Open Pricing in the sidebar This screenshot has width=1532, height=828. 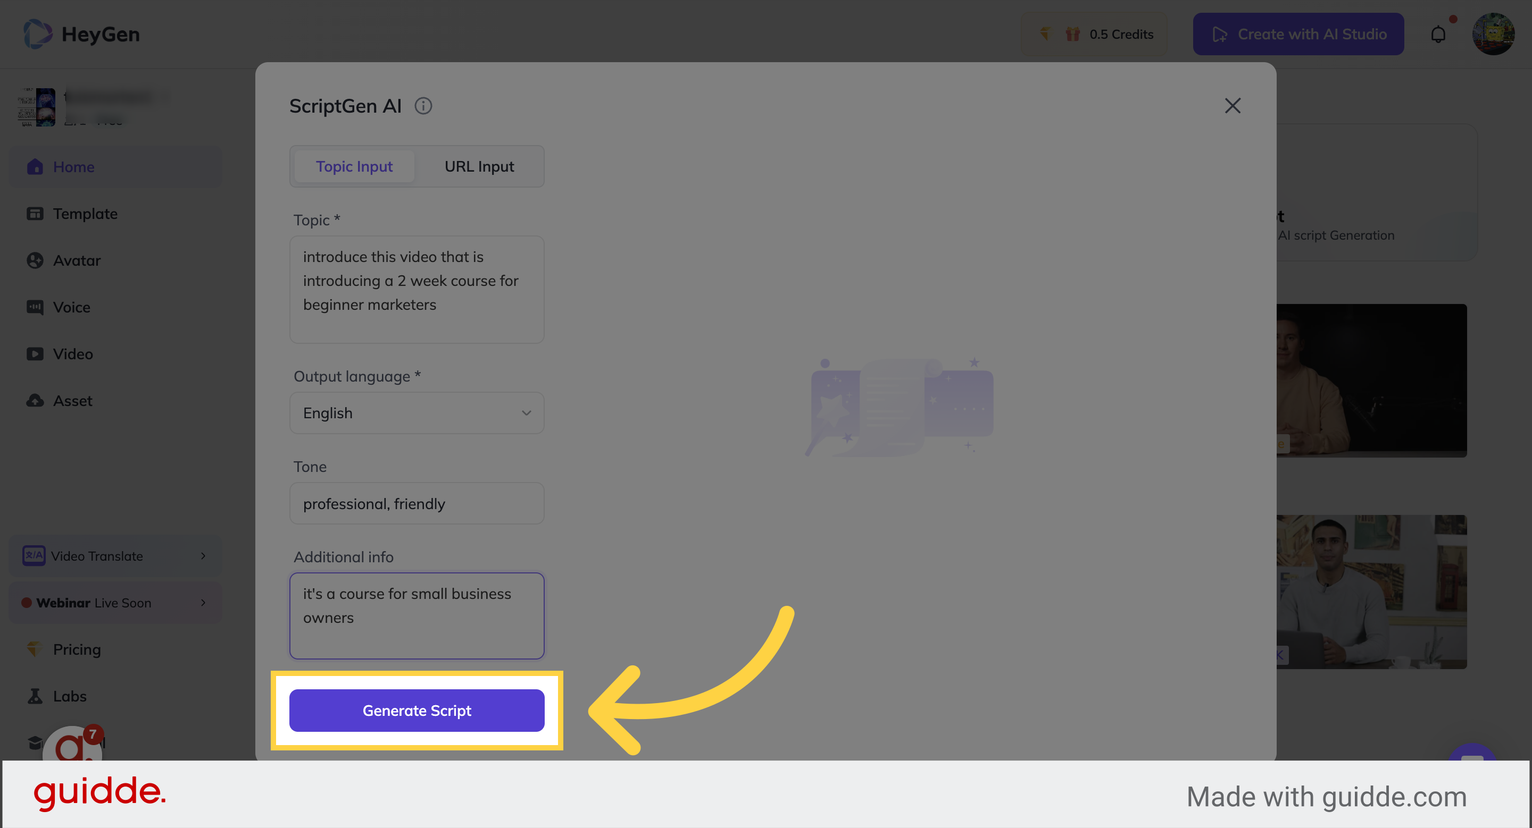click(x=115, y=648)
